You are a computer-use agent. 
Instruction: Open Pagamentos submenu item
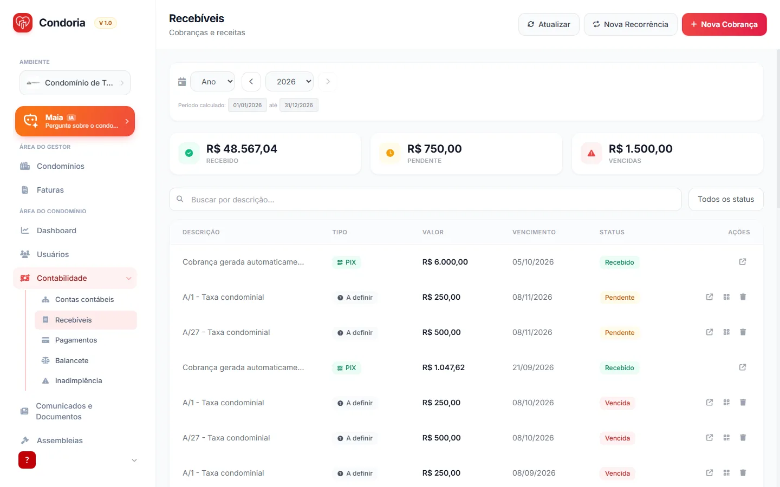[86, 340]
